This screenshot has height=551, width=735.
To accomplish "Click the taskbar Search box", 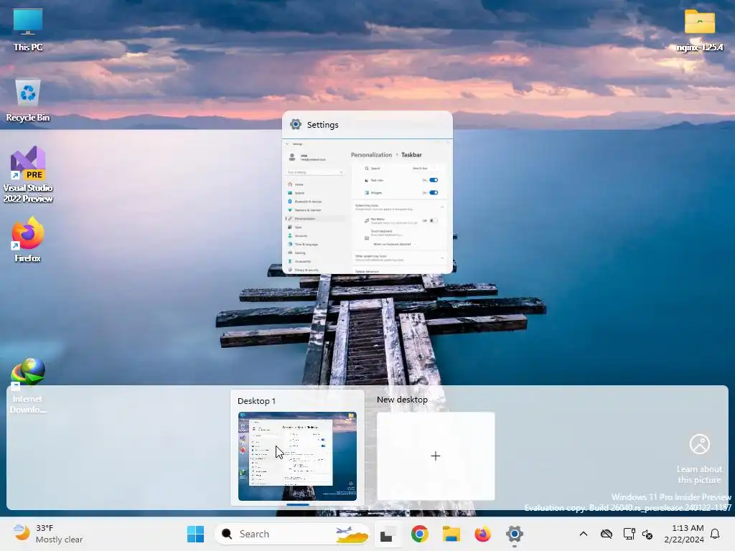I will 292,534.
